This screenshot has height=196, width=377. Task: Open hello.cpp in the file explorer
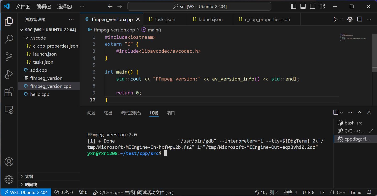[40, 94]
